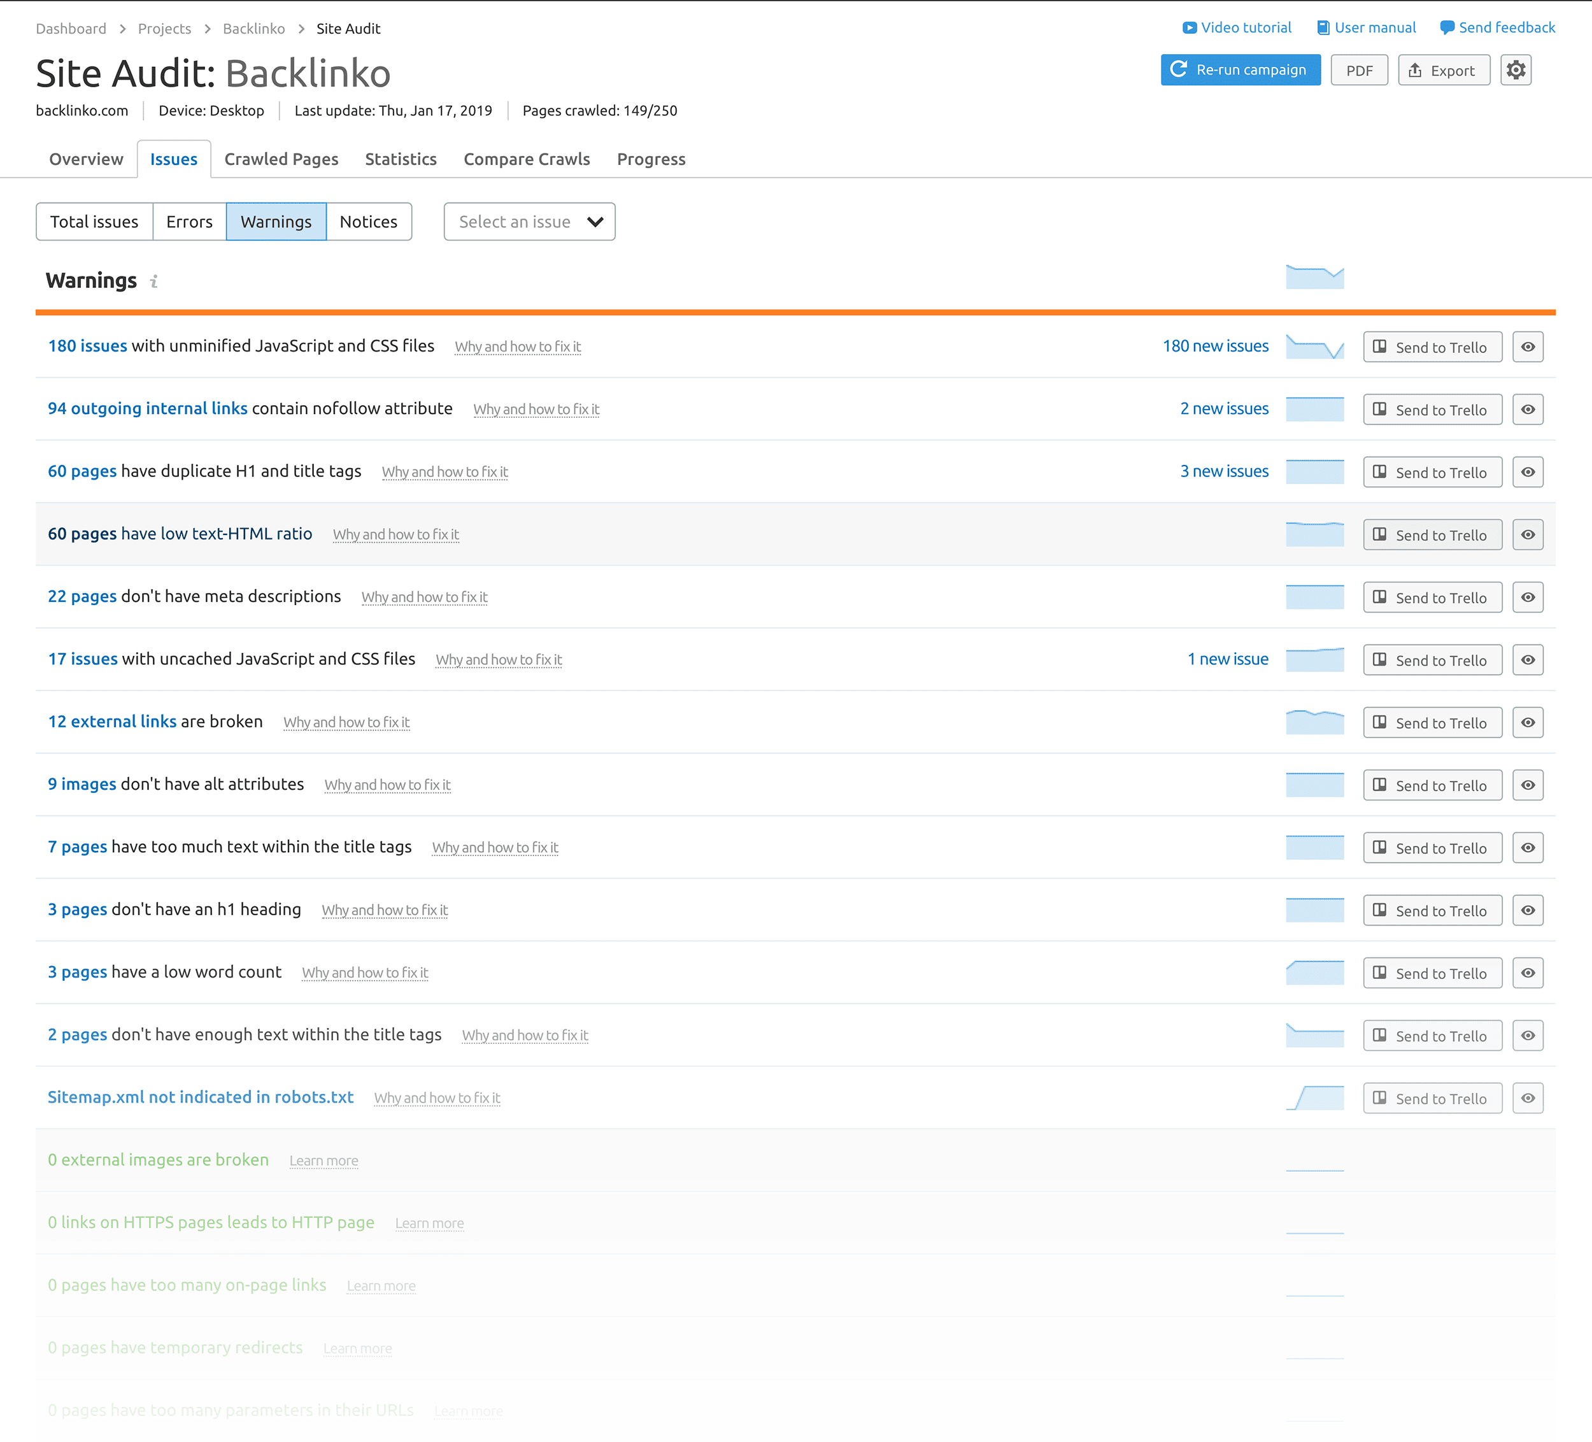This screenshot has height=1442, width=1592.
Task: Toggle visibility eye for missing meta descriptions
Action: pyautogui.click(x=1527, y=596)
